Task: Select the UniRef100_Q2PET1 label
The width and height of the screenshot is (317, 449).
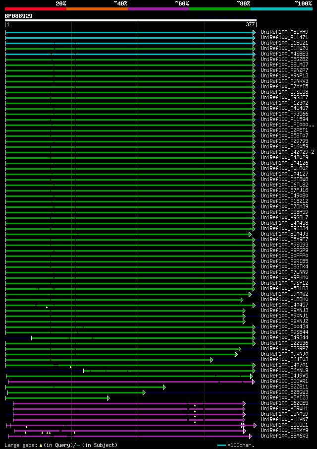Action: click(x=284, y=130)
